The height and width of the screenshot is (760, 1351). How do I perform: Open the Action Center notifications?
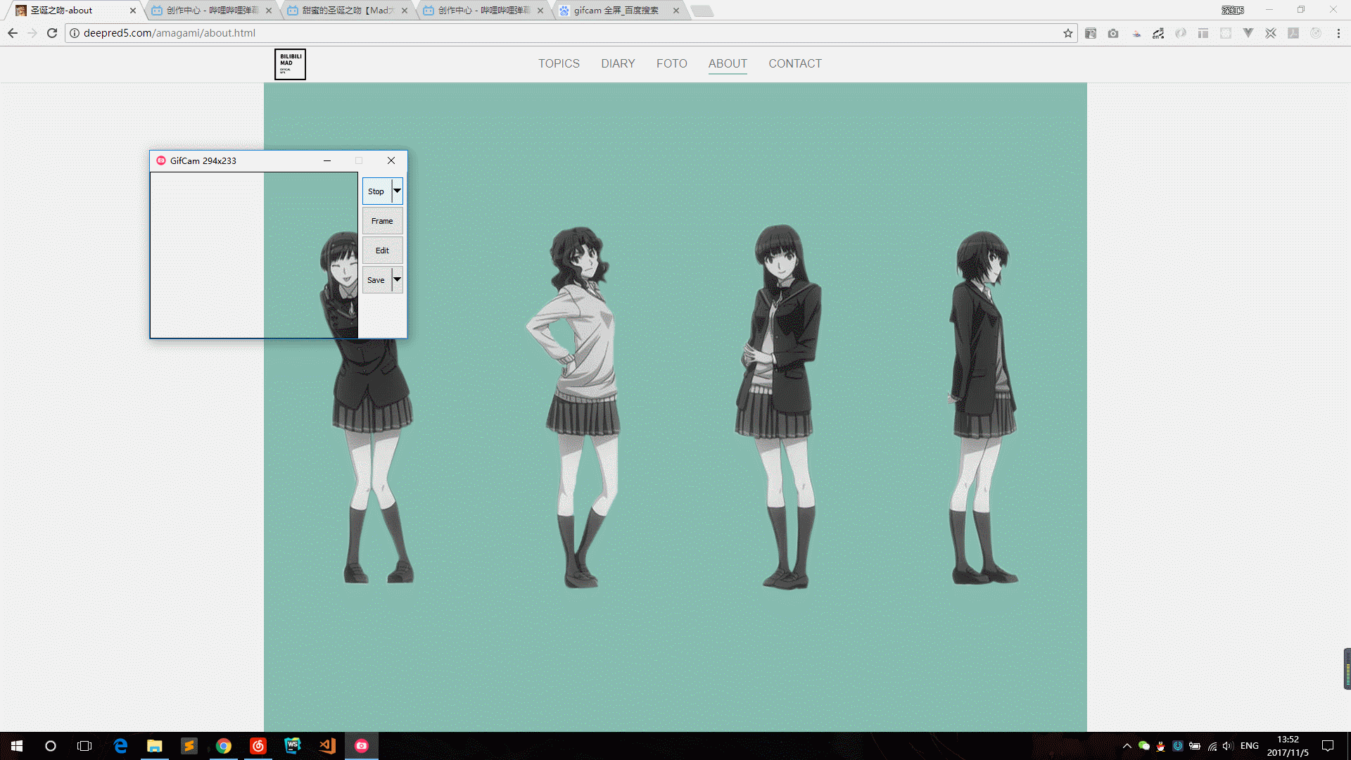tap(1328, 746)
